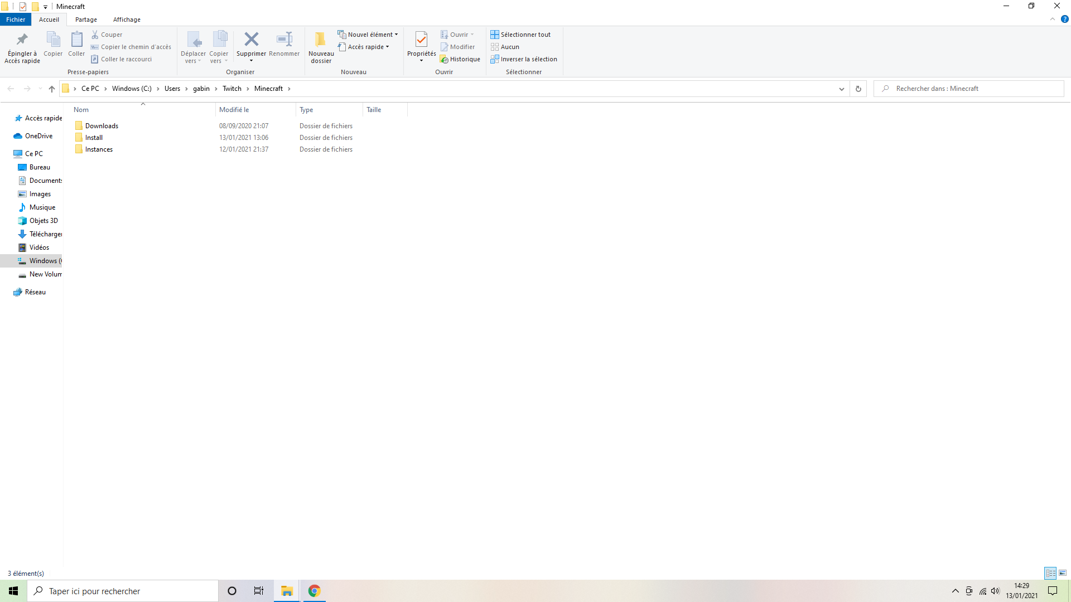This screenshot has height=602, width=1071.
Task: Open Windows Start menu
Action: pos(13,591)
